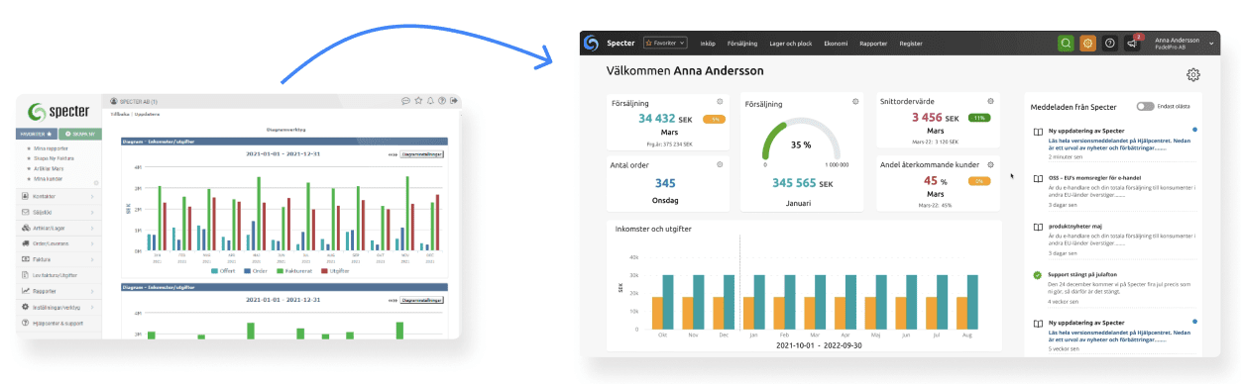Open Lev.faktura/Utgifter in old sidebar
This screenshot has height=384, width=1241.
click(59, 275)
